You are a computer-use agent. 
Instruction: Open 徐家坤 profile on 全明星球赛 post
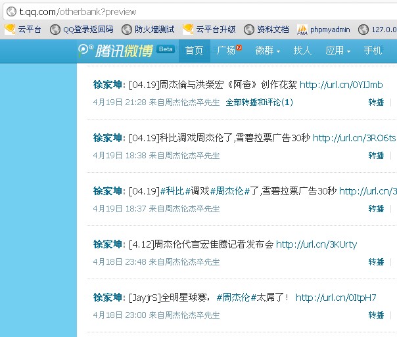pos(108,298)
